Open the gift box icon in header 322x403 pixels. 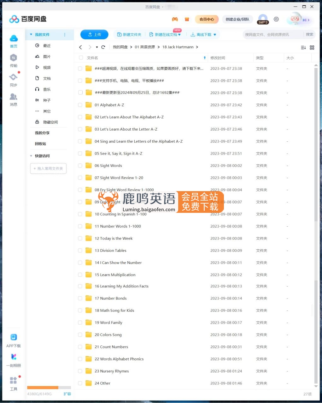pyautogui.click(x=187, y=20)
